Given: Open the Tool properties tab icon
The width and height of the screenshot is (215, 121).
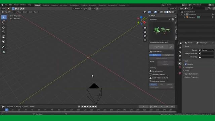Looking at the screenshot, I should coord(180,47).
